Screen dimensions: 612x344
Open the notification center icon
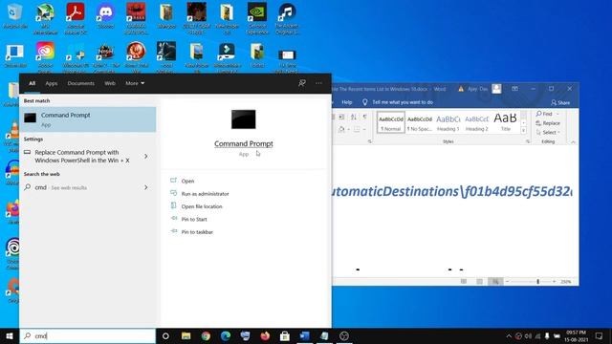tap(600, 335)
